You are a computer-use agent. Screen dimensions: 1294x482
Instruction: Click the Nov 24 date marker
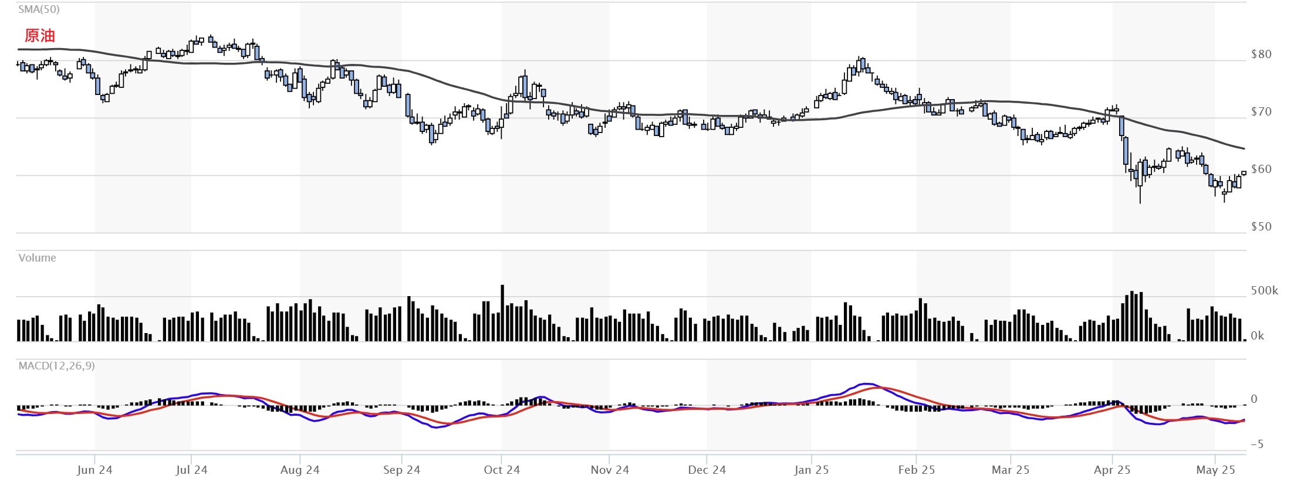[x=610, y=470]
